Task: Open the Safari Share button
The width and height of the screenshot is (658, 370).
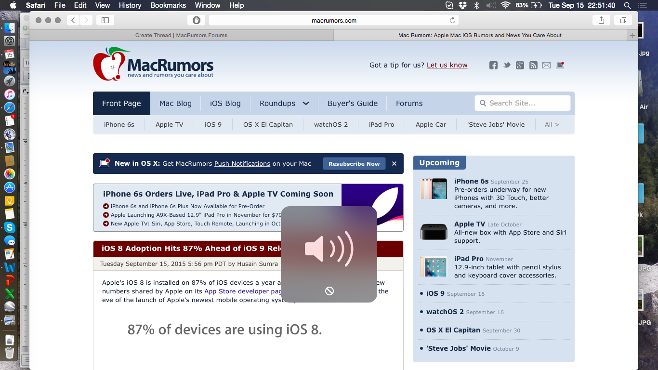Action: pos(601,20)
